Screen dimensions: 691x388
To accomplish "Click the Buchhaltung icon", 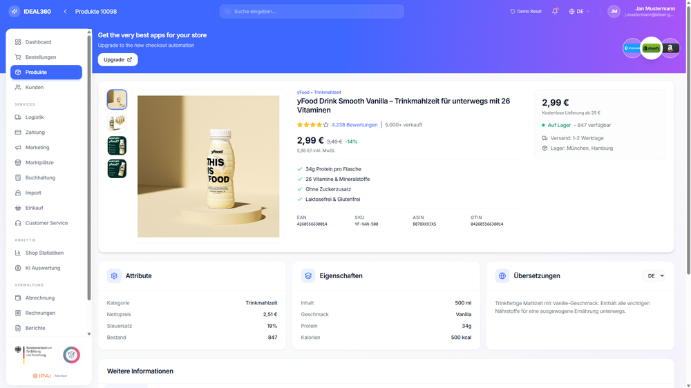I will 18,177.
